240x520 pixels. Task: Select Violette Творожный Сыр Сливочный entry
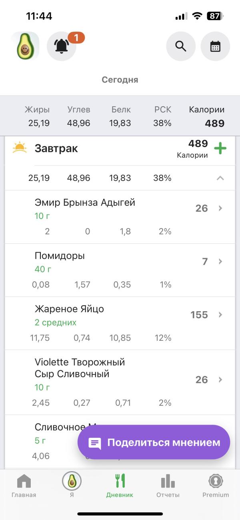(x=120, y=382)
